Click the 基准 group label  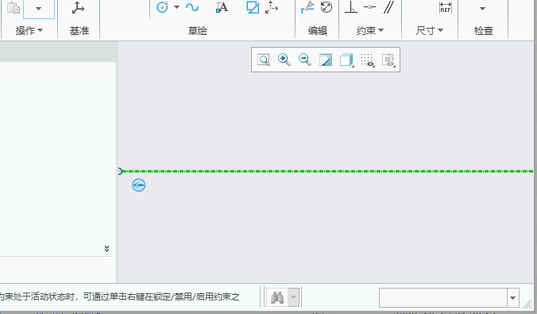pos(79,30)
